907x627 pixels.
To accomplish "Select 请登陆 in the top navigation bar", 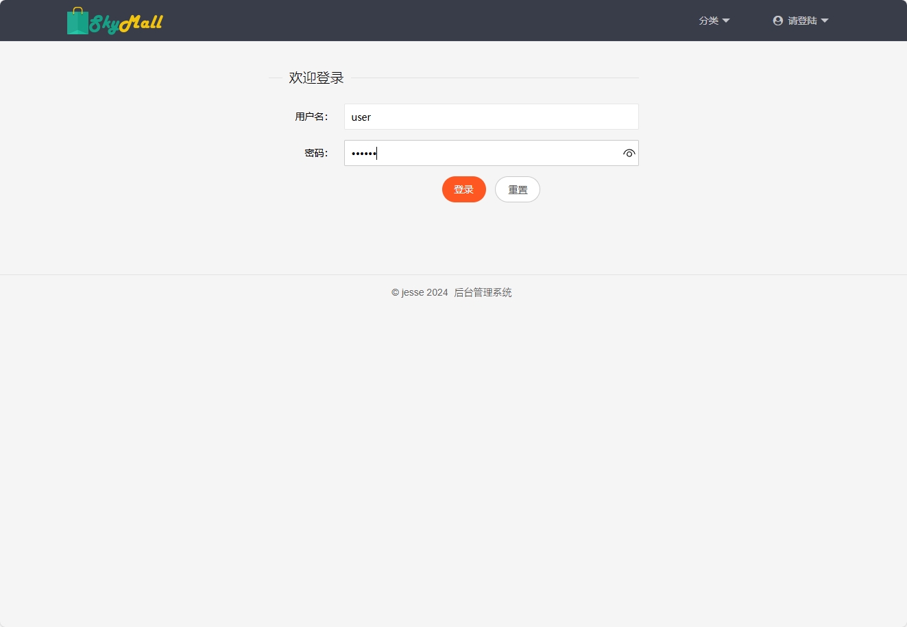I will coord(803,21).
